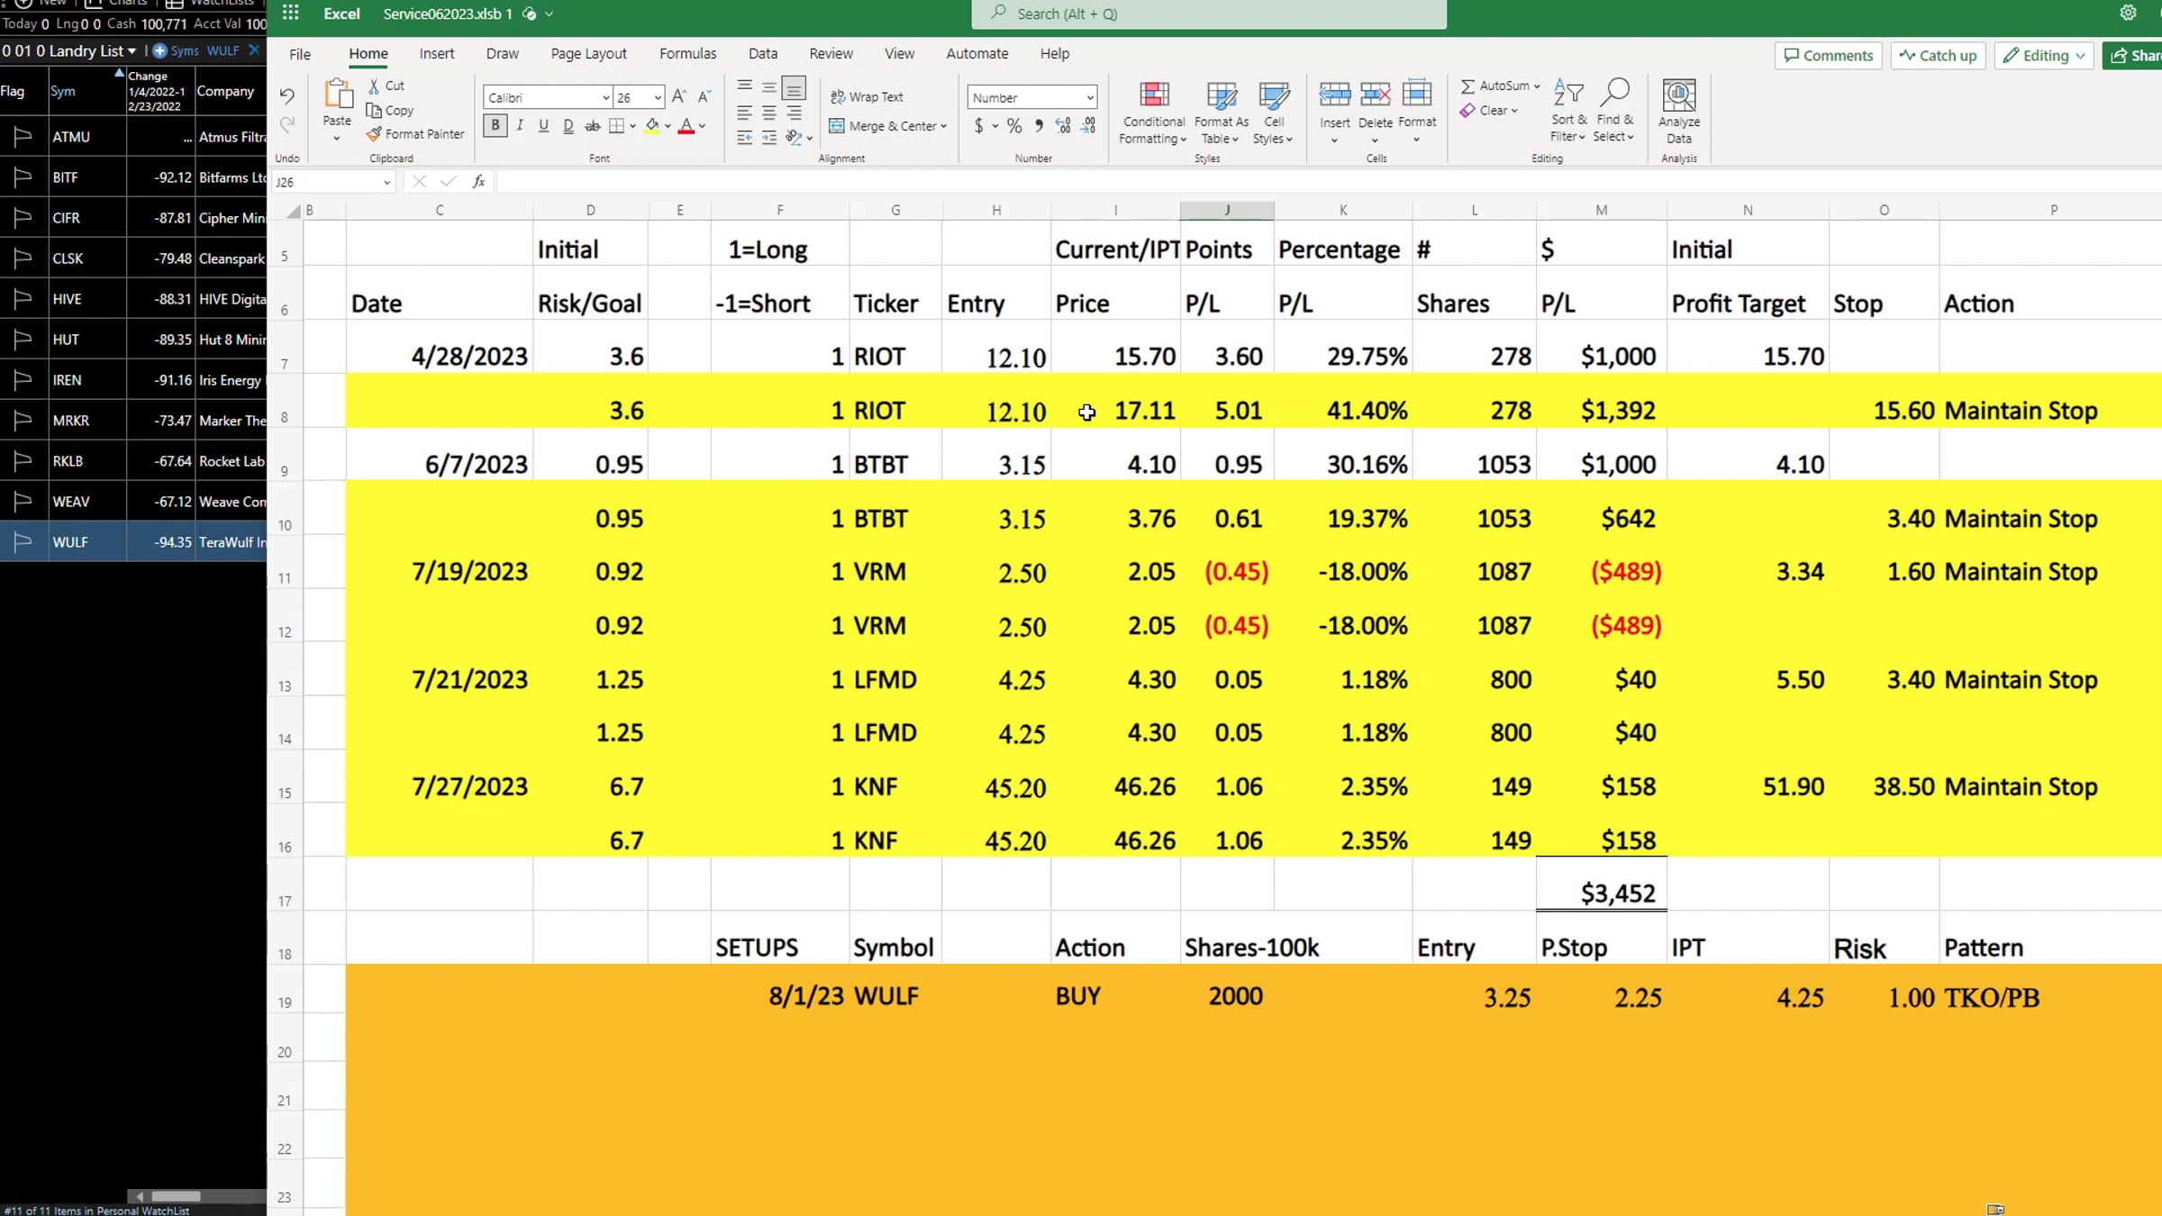This screenshot has height=1216, width=2162.
Task: Toggle the flag for BITF in watchlist
Action: tap(23, 177)
